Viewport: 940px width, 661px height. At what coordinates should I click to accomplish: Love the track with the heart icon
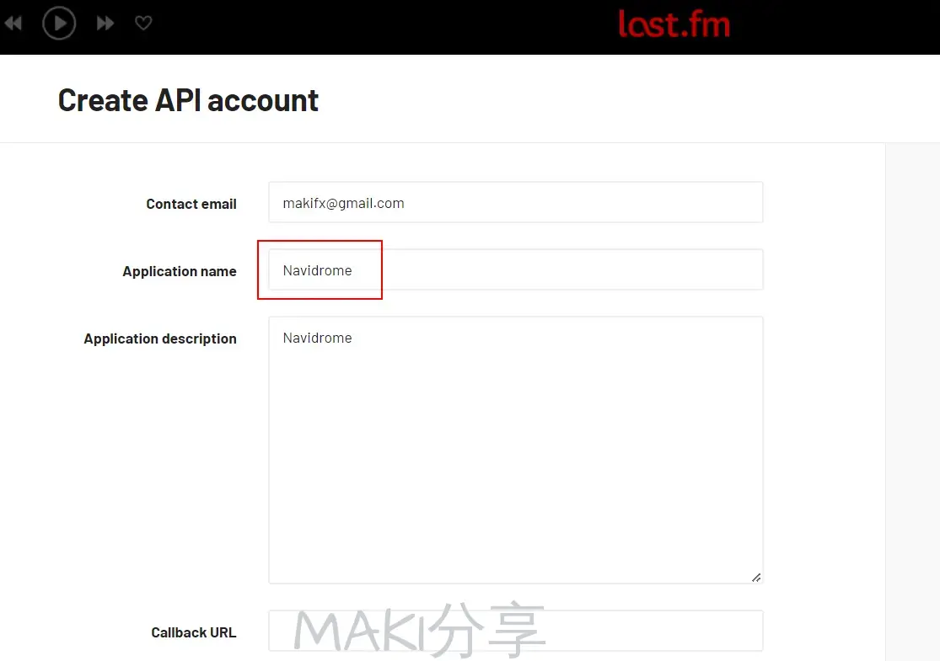(143, 24)
